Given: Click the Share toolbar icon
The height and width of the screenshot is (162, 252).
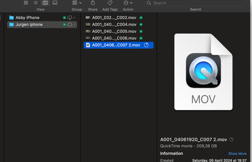Looking at the screenshot, I should coord(93,3).
